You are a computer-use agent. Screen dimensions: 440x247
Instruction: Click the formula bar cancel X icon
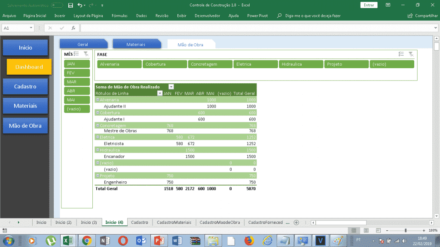(50, 28)
